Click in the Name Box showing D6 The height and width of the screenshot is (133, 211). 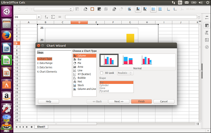[x=25, y=17]
